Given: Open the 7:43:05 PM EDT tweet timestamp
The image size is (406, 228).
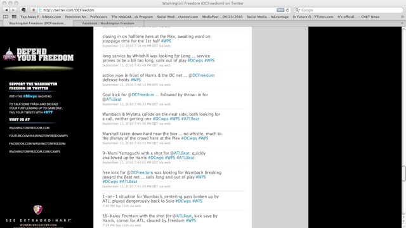Looking at the screenshot, I should (x=136, y=162).
